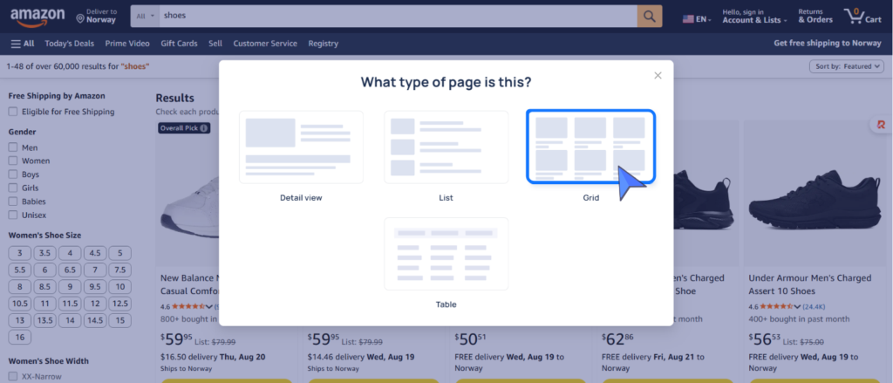
Task: Check Eligible for Free Shipping
Action: 12,112
